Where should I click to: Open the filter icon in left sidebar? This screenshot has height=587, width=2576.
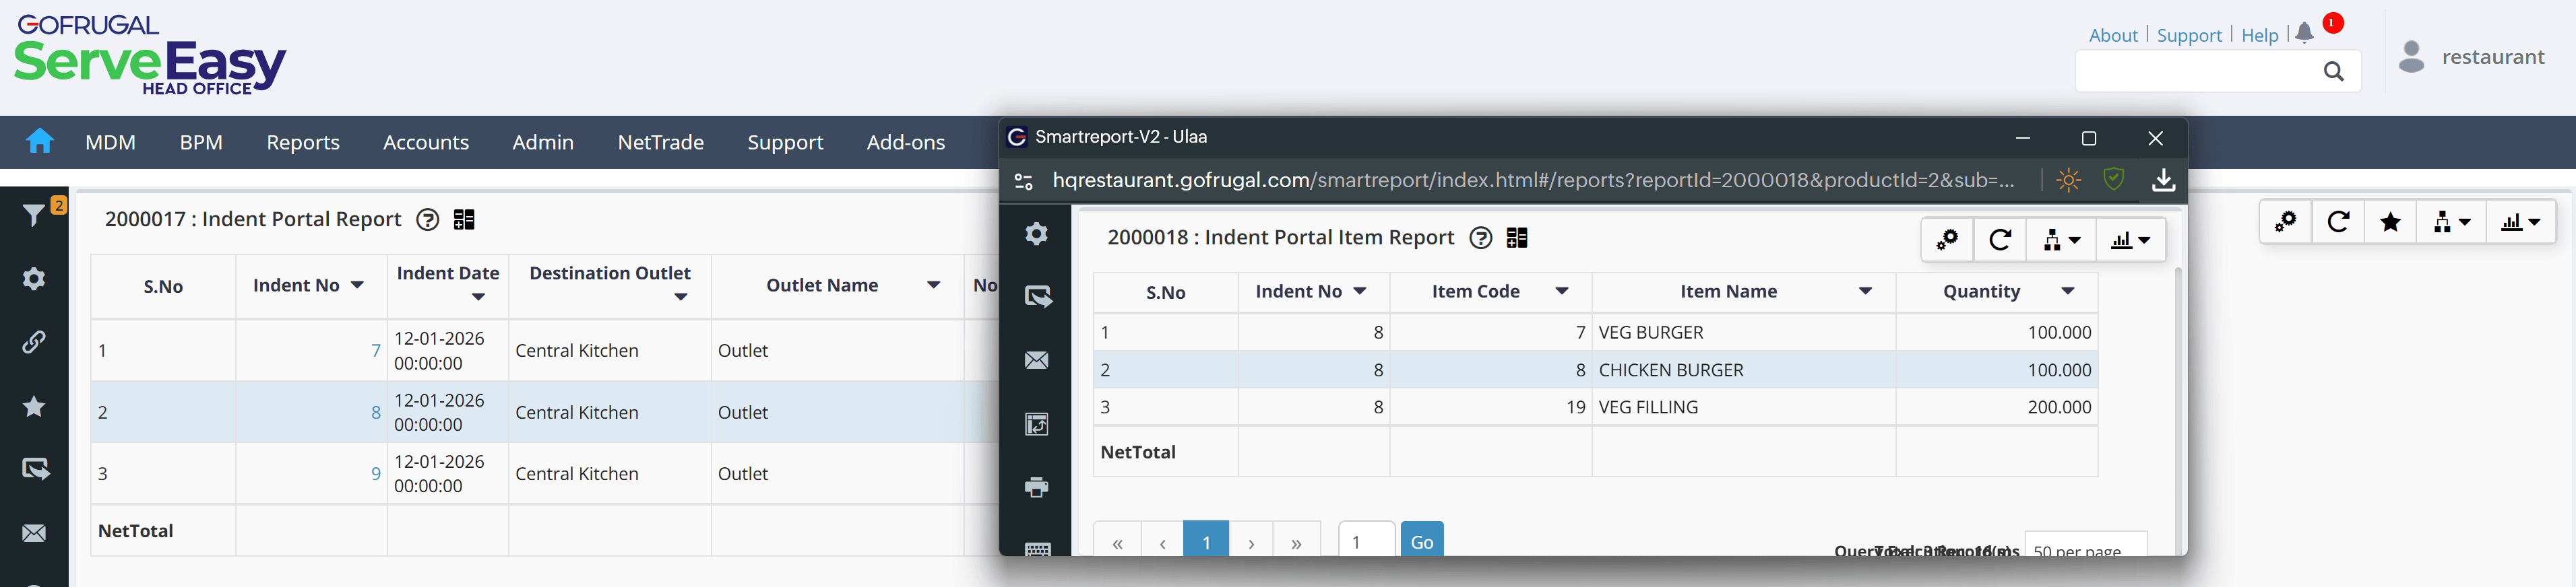point(34,215)
